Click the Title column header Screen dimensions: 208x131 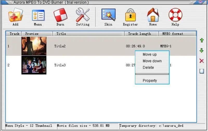pos(88,34)
